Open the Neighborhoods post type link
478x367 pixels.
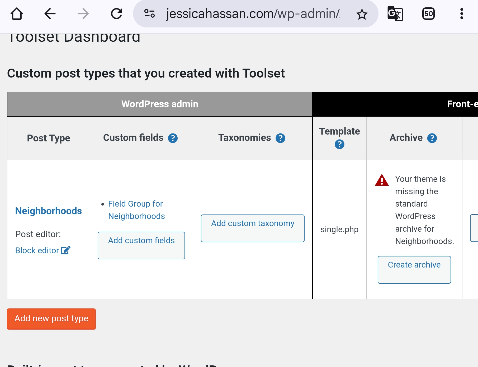point(49,211)
